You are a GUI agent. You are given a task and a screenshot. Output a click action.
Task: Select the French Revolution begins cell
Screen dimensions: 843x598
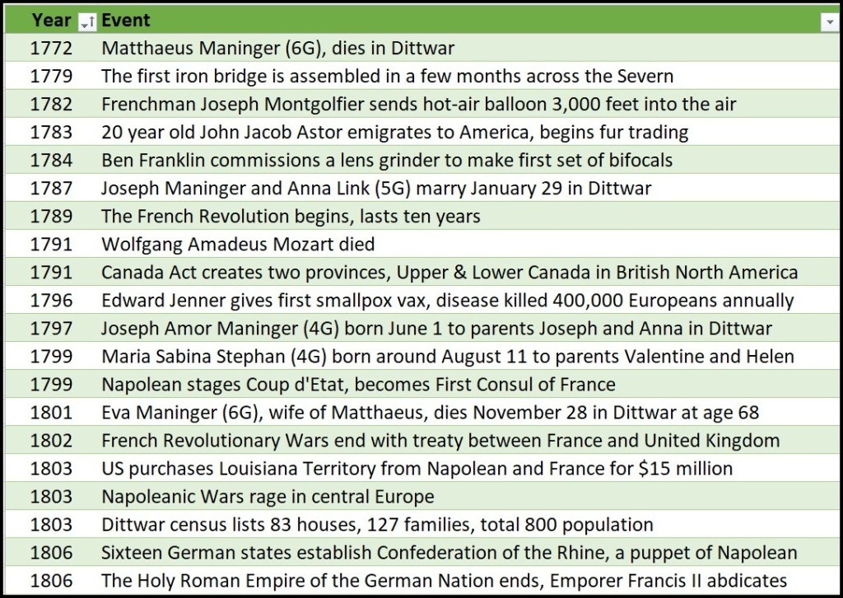(x=291, y=217)
